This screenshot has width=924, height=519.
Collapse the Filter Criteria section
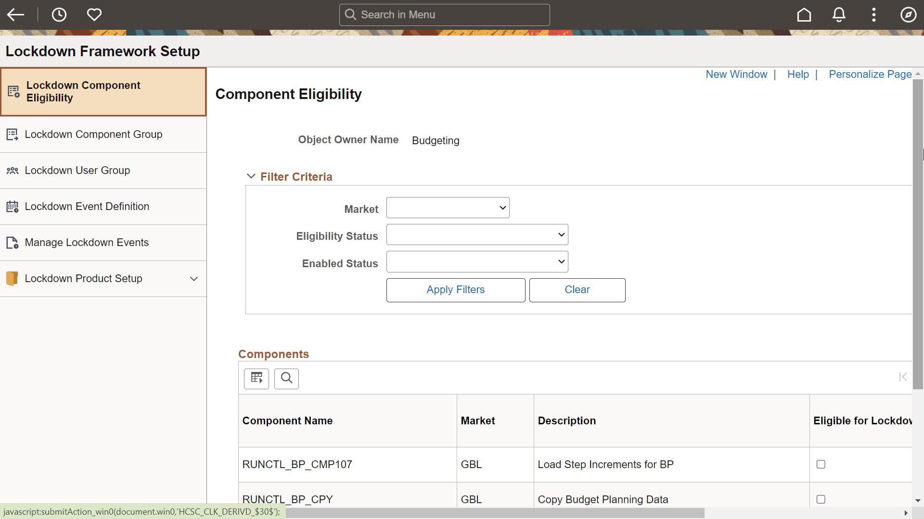click(x=251, y=176)
